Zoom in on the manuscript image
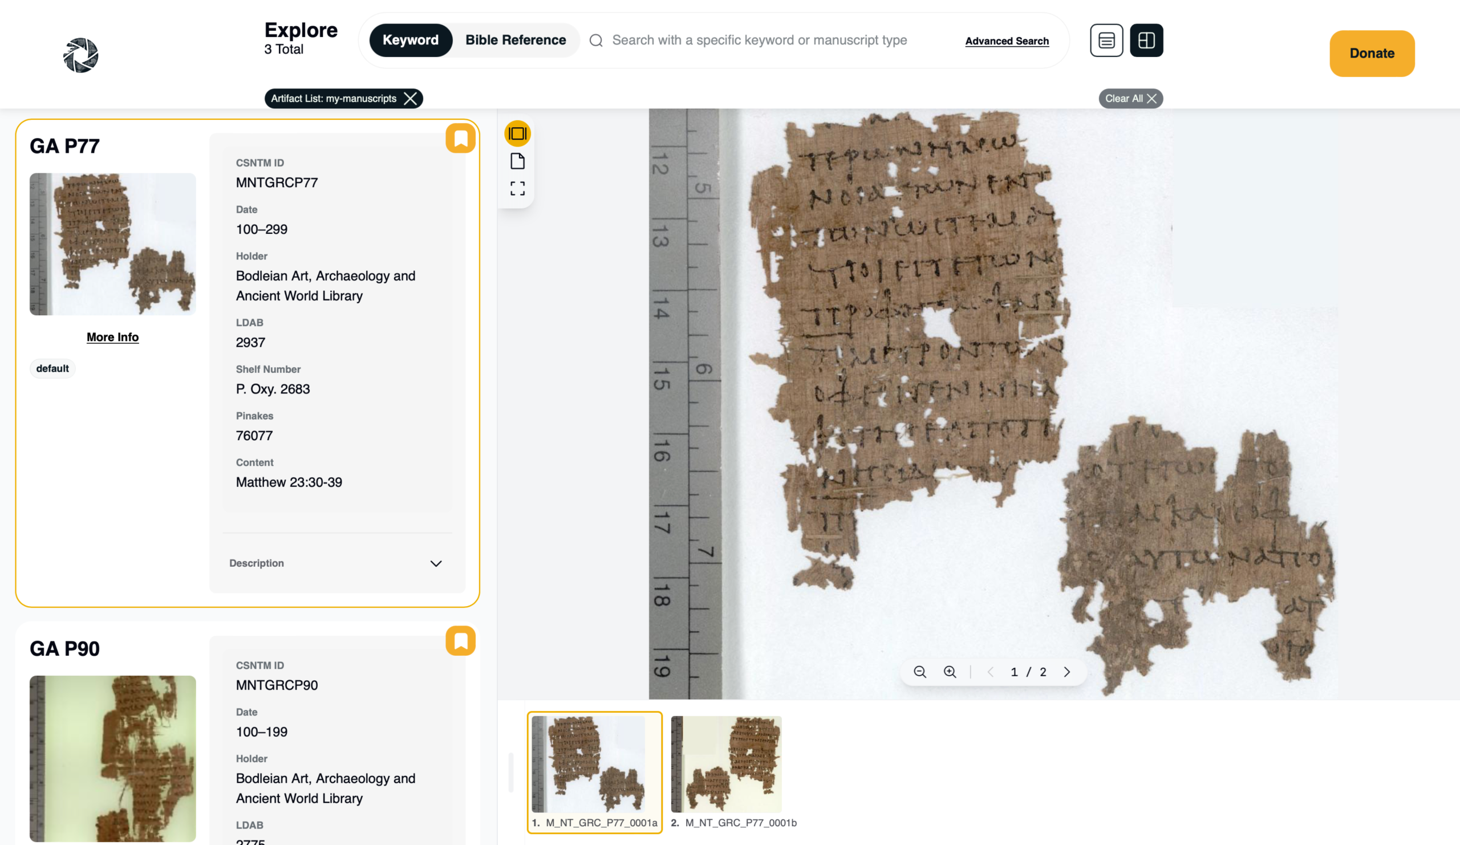Image resolution: width=1460 pixels, height=845 pixels. [950, 672]
